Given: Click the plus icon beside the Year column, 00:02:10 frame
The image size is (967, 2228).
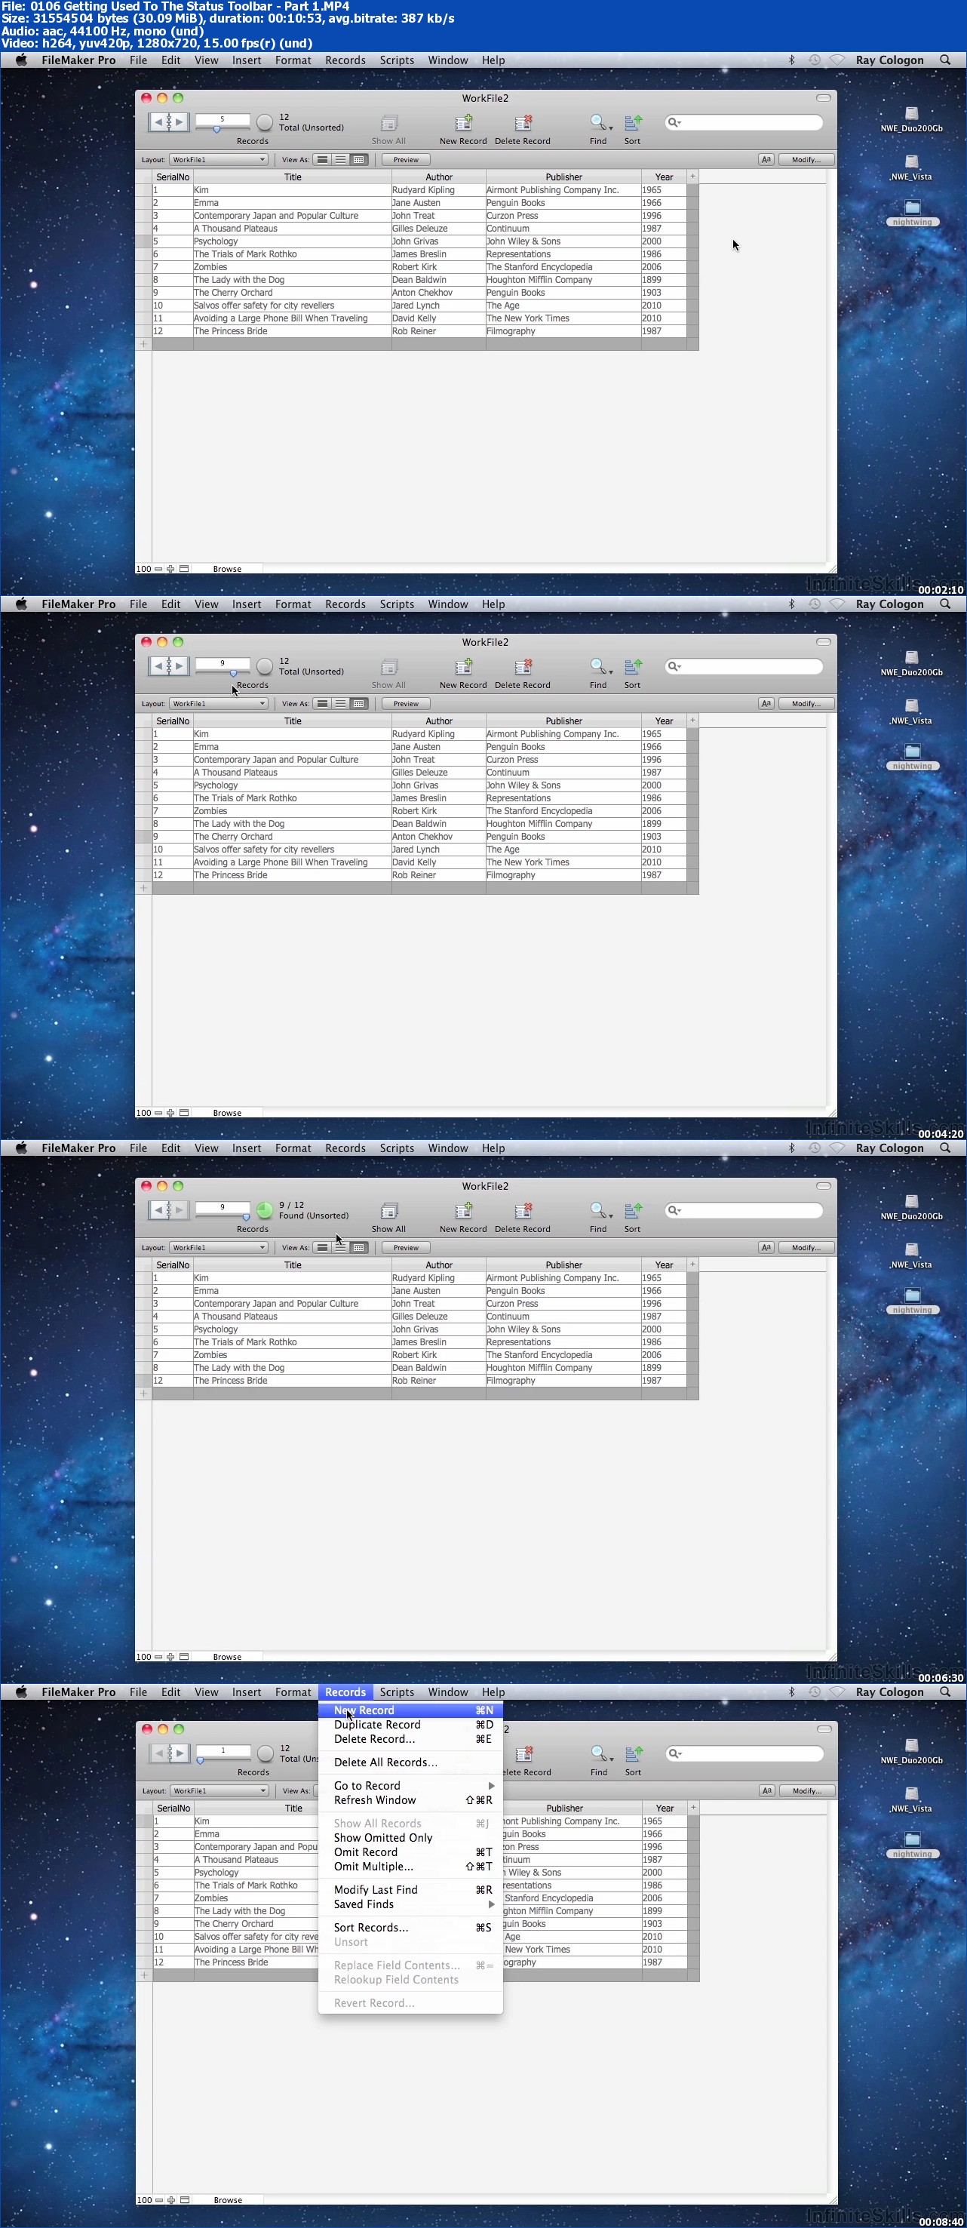Looking at the screenshot, I should point(692,177).
